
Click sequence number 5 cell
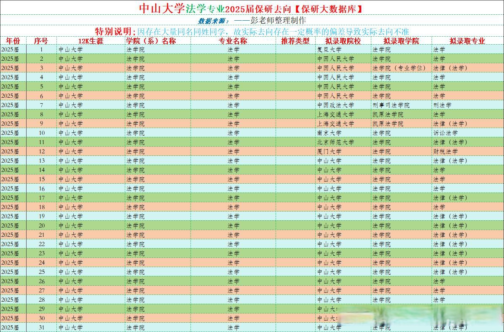[x=41, y=86]
